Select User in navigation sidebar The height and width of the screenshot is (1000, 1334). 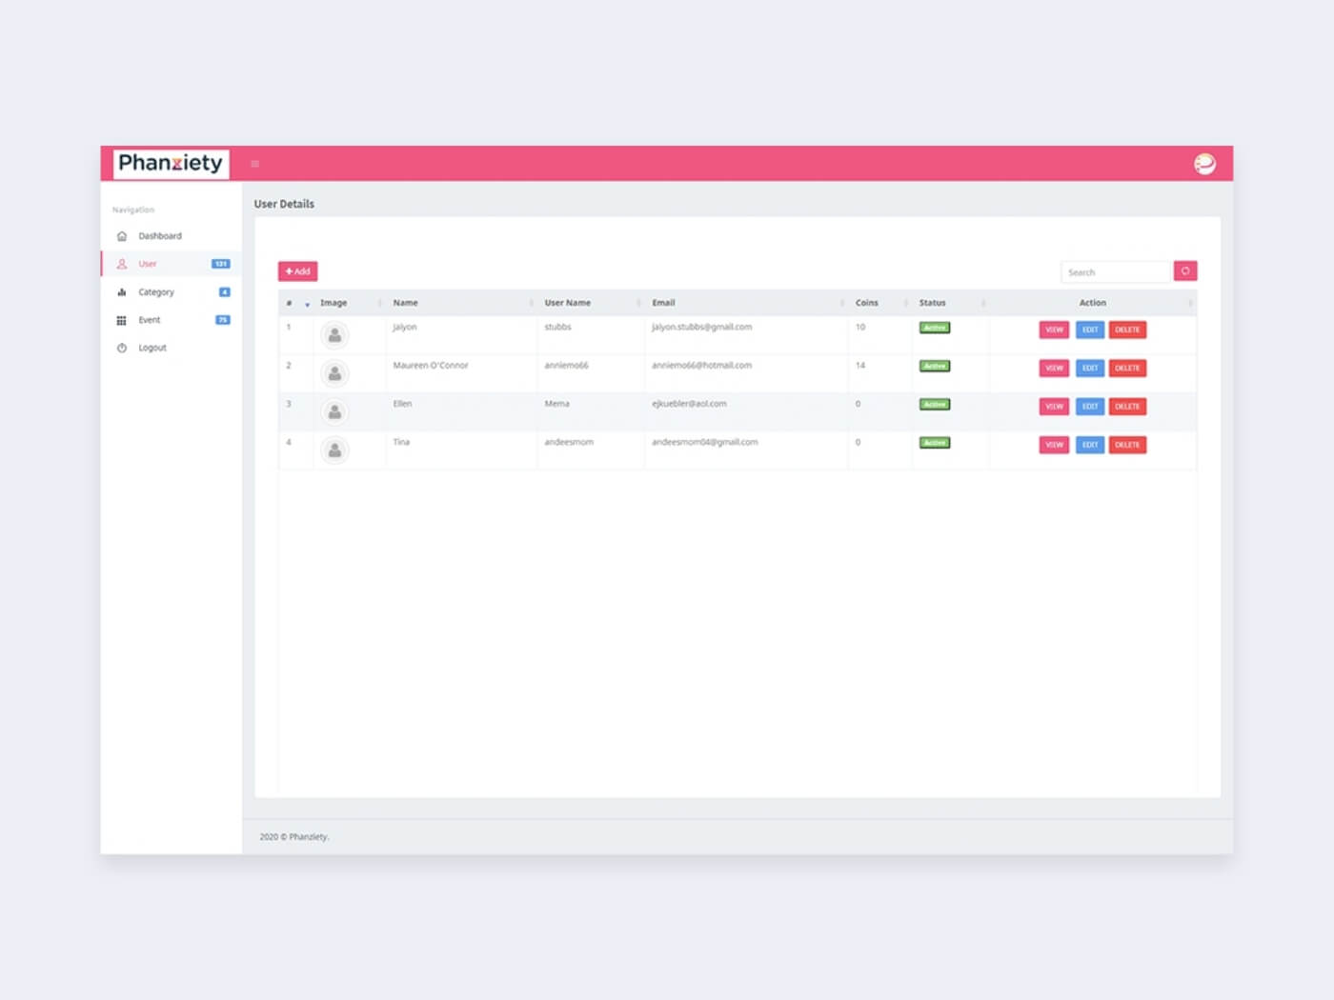coord(148,264)
